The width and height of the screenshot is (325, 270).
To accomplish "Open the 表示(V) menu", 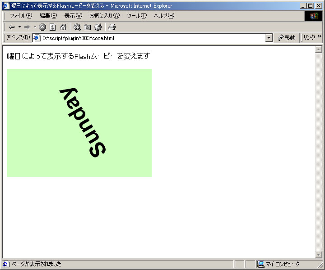I will point(73,16).
